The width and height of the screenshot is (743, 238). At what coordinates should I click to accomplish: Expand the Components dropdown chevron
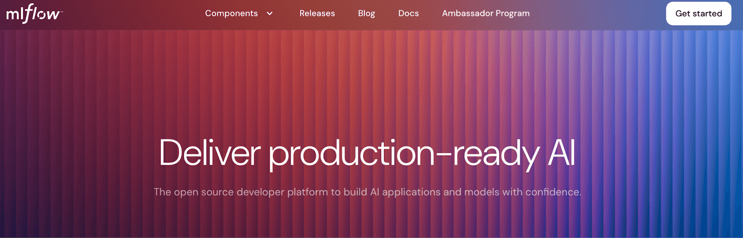tap(269, 13)
